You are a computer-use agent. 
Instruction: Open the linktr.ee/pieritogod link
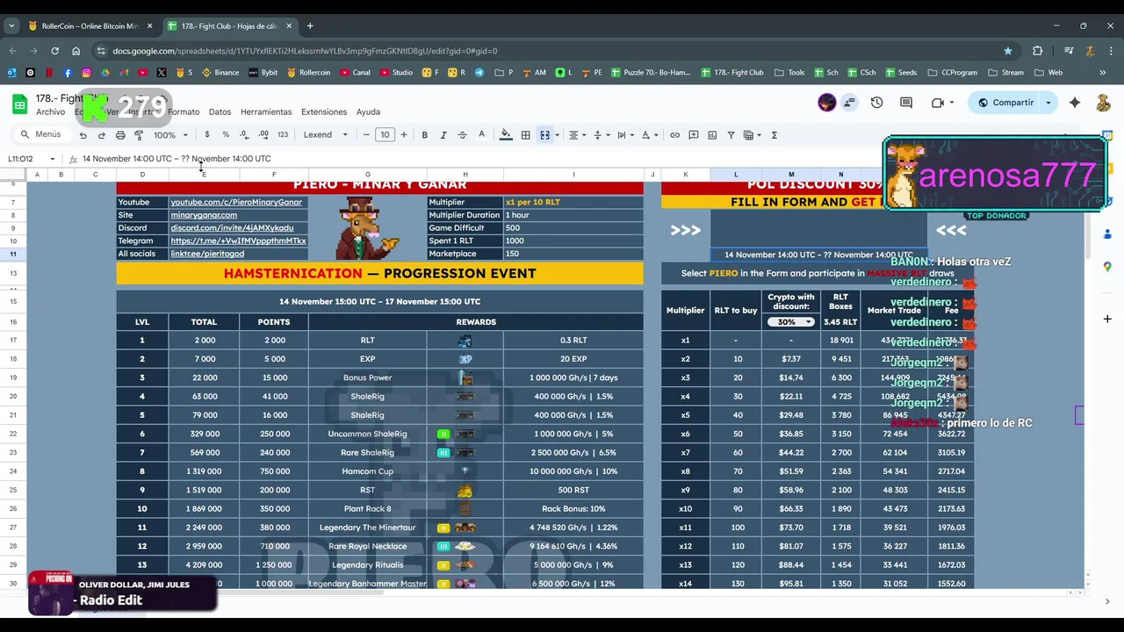207,254
